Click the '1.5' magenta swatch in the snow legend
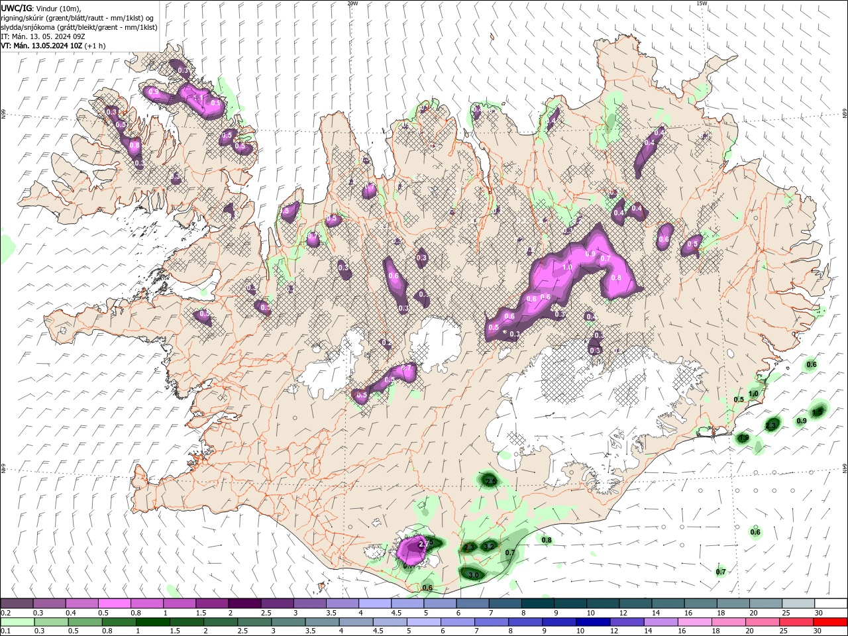The height and width of the screenshot is (636, 848). [x=211, y=604]
